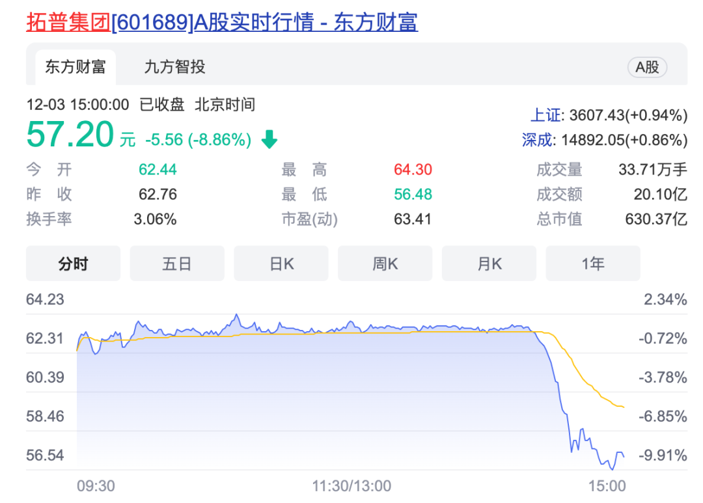The width and height of the screenshot is (703, 503).
Task: Click the 09:30 time axis label
Action: pos(96,486)
